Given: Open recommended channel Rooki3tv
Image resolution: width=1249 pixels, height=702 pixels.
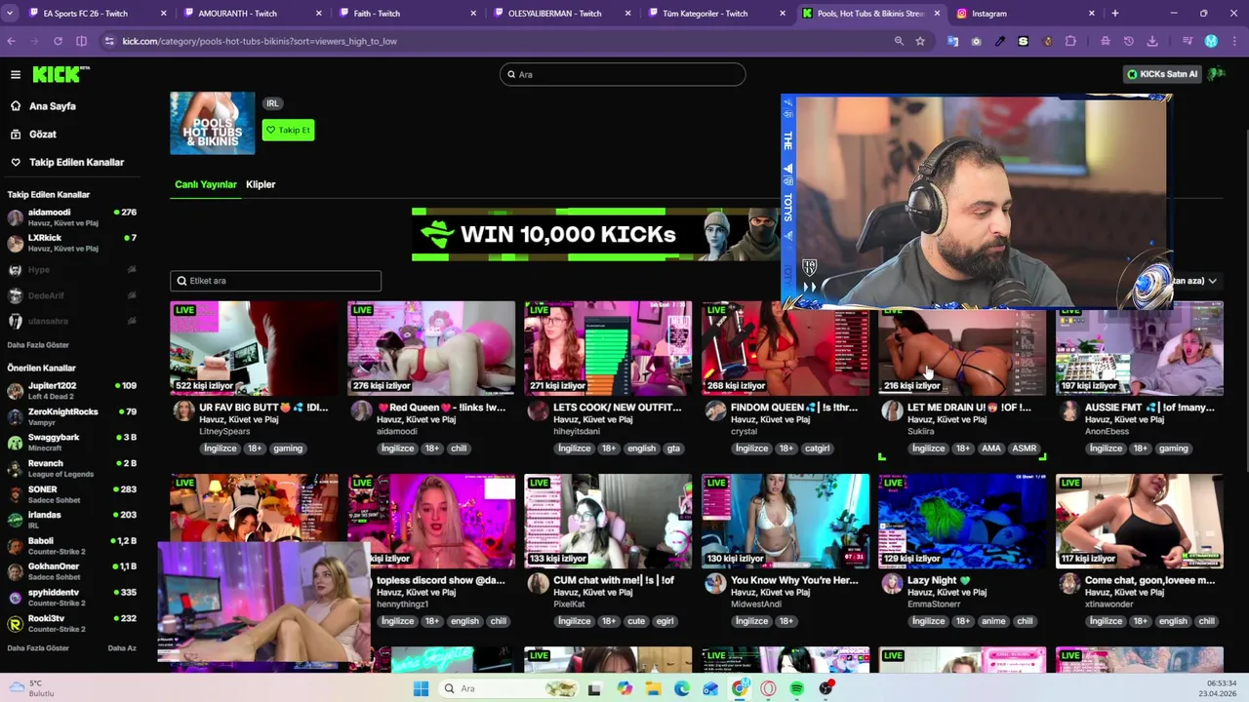Looking at the screenshot, I should pos(70,622).
